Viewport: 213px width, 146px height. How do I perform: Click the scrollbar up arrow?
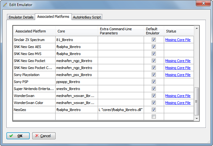197,28
